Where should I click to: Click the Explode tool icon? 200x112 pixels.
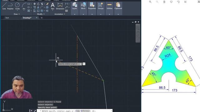pos(47,7)
